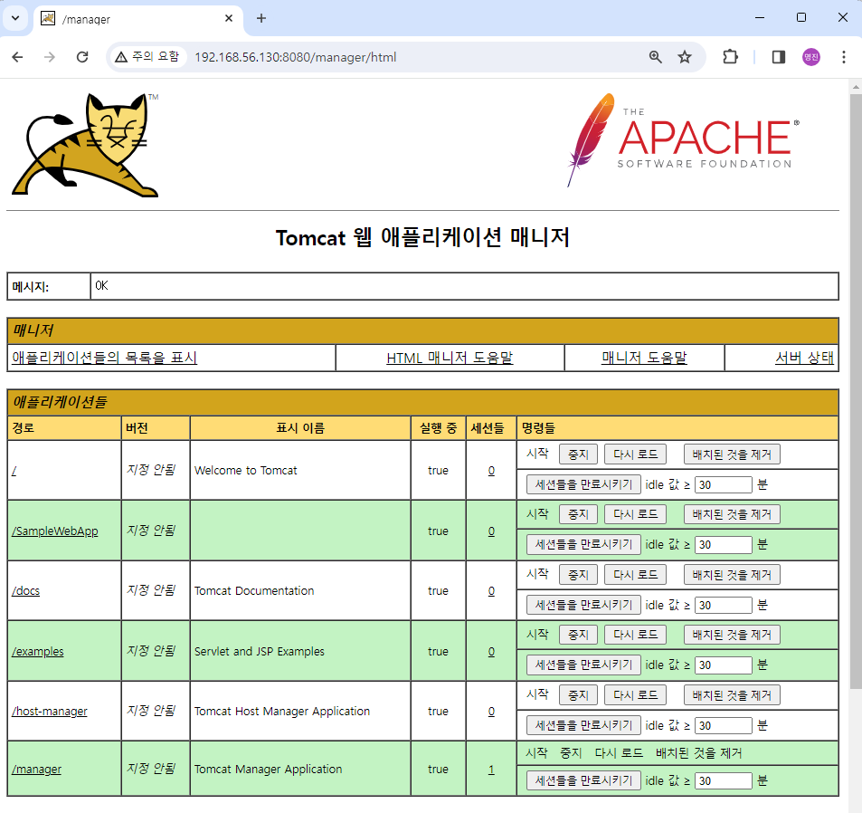
Task: Open the zoom magnifier in the address bar
Action: pos(655,57)
